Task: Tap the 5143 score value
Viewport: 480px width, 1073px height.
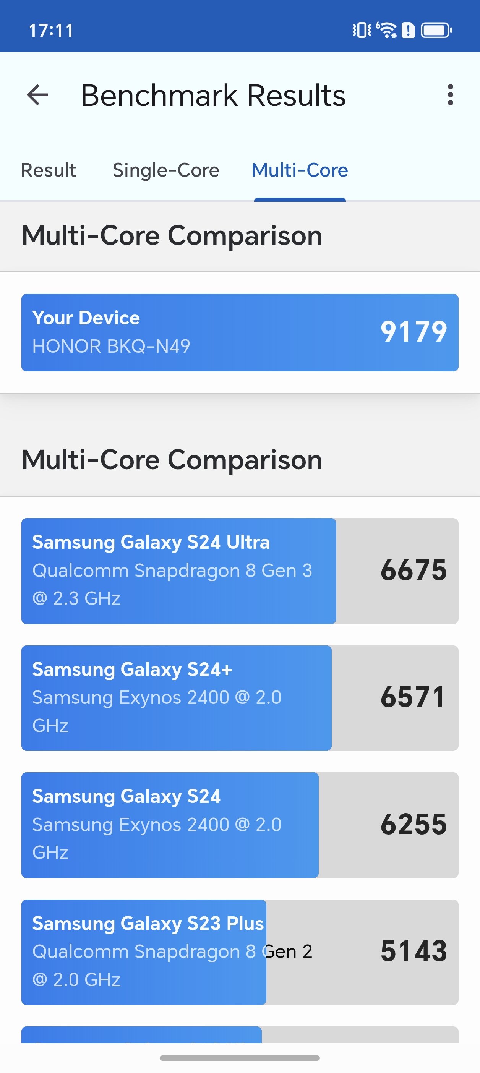Action: 414,951
